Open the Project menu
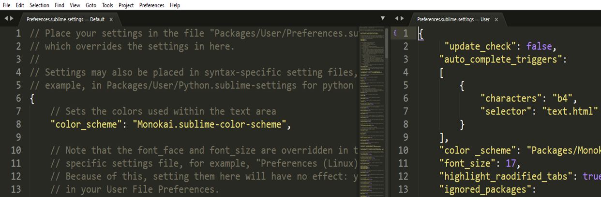Image resolution: width=601 pixels, height=197 pixels. point(126,5)
